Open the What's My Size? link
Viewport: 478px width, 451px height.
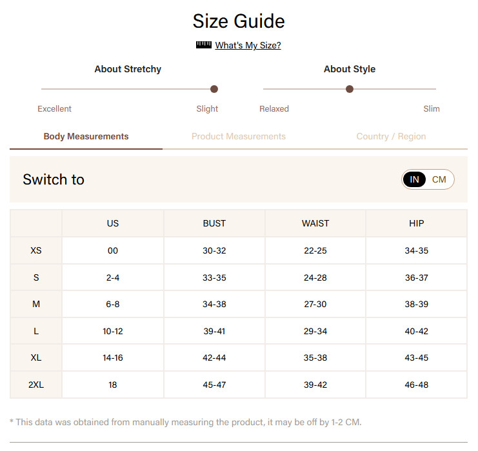(x=248, y=45)
